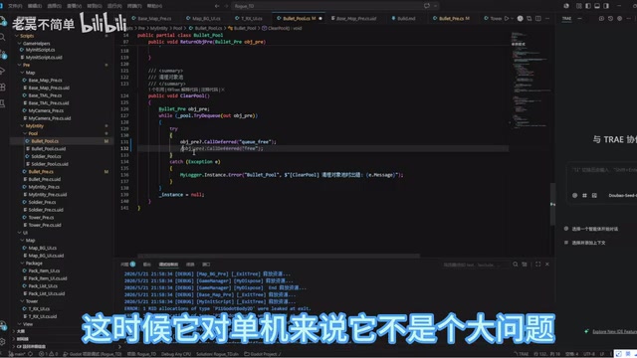Viewport: 637px width, 358px height.
Task: Select the Doubao-Seed model dropdown
Action: 622,195
